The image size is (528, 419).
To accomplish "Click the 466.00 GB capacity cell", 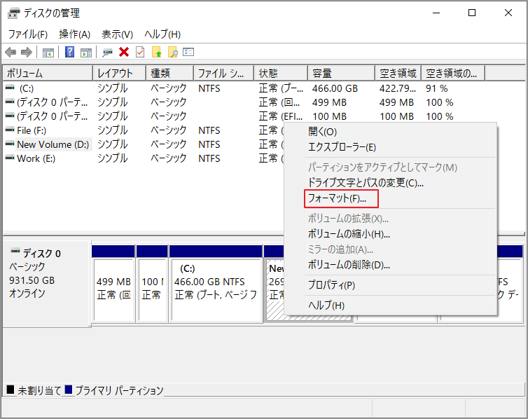I will coord(335,88).
